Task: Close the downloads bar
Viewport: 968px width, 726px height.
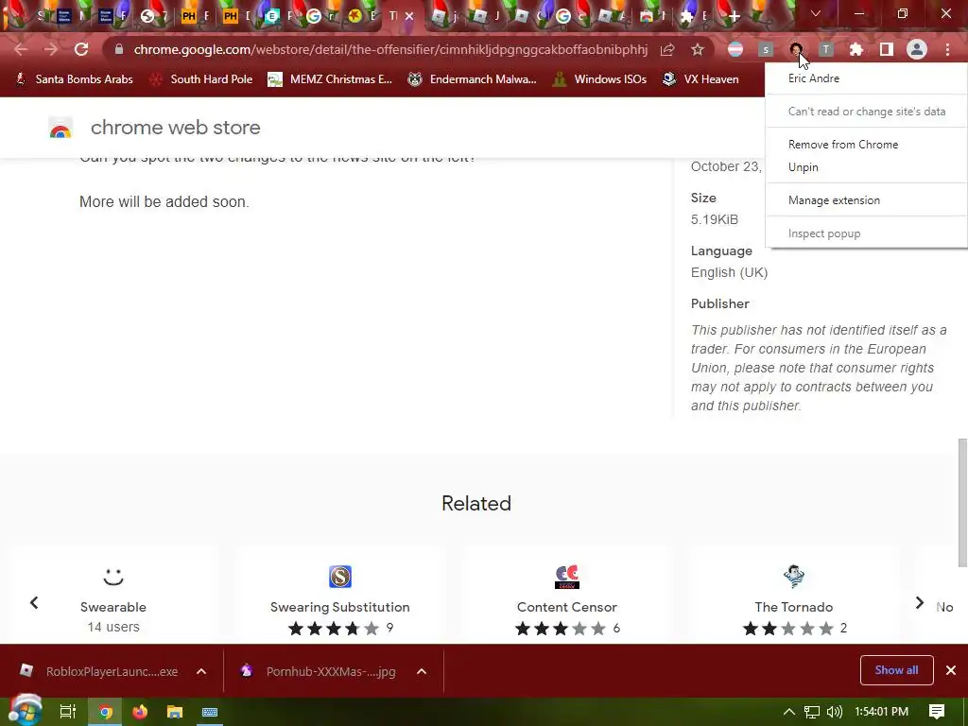Action: pyautogui.click(x=951, y=670)
